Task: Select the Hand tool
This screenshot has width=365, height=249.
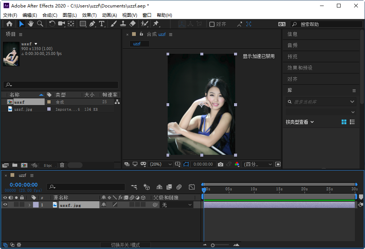Action: tap(31, 24)
